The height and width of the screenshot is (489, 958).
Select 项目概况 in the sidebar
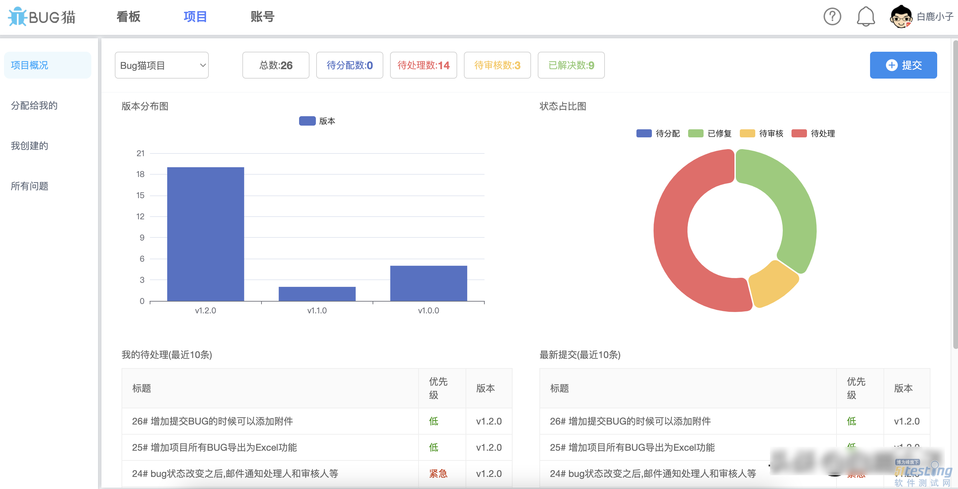48,65
